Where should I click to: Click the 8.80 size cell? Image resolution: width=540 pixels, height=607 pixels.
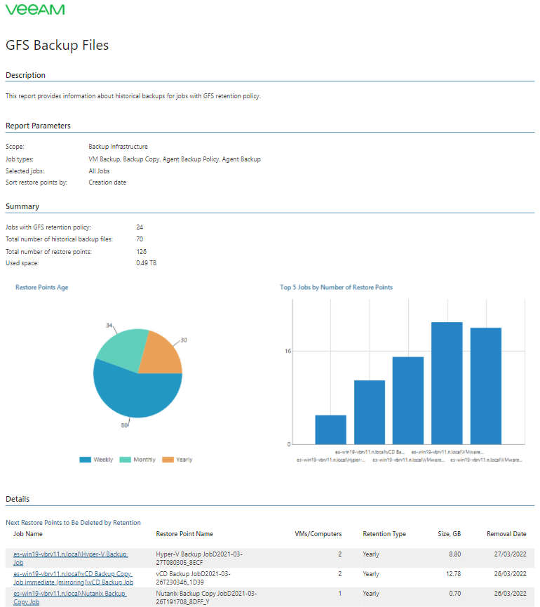point(455,554)
